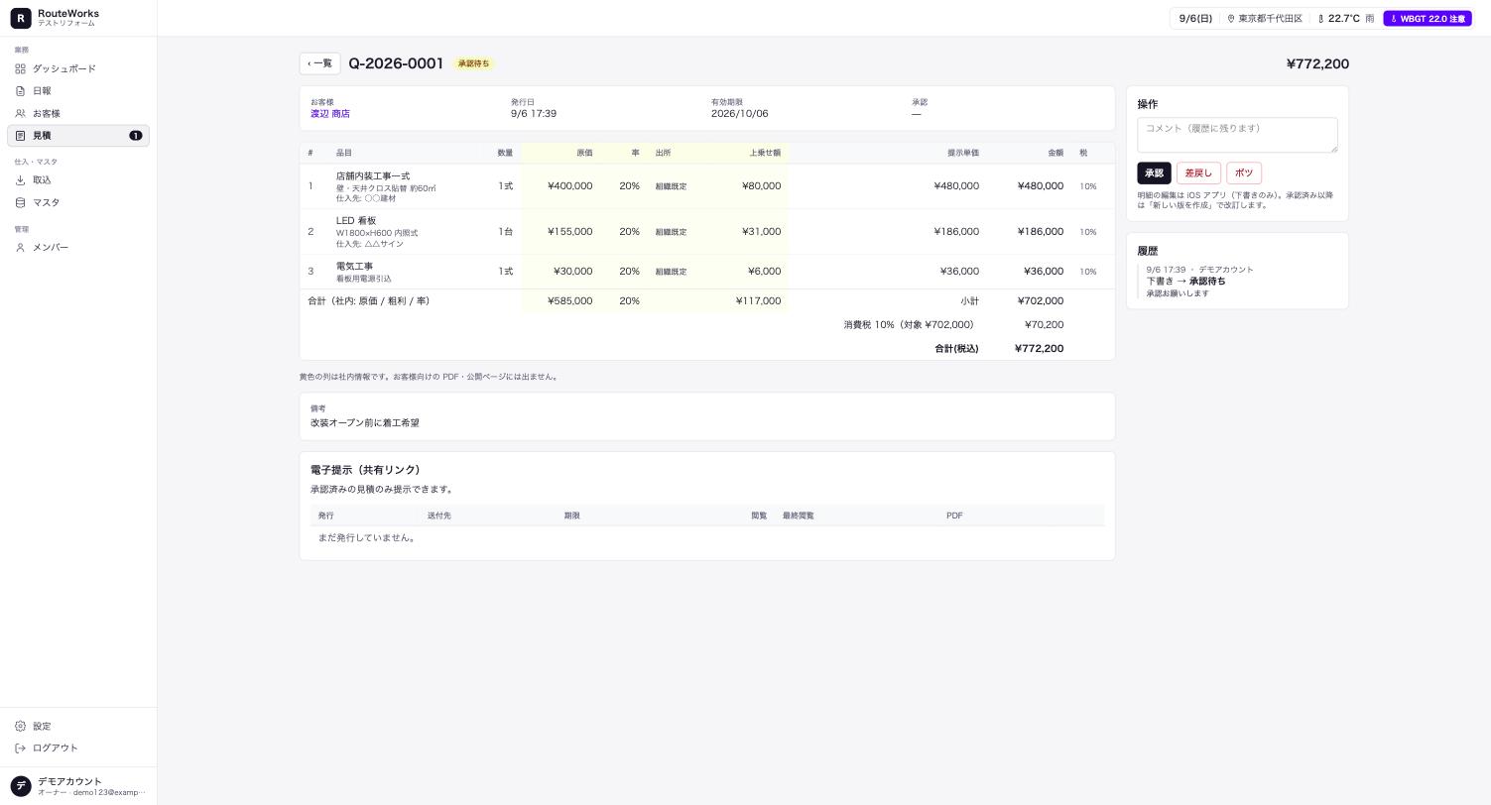
Task: Click the 電子提示（共有リンク） heading
Action: (365, 470)
